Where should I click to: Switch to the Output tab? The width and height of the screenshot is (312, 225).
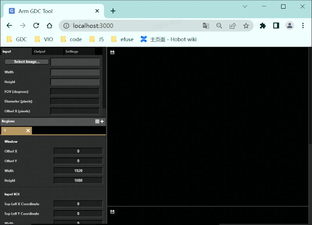click(x=40, y=51)
